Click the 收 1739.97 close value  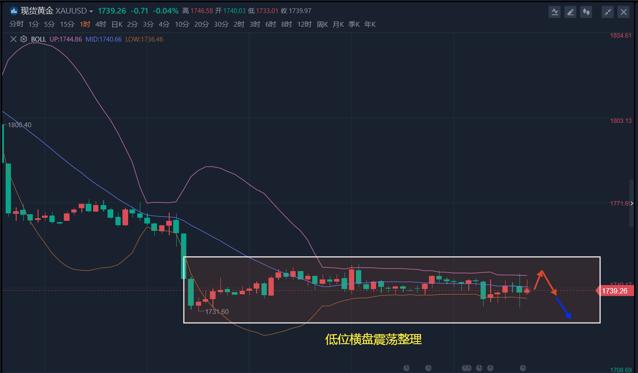(296, 11)
